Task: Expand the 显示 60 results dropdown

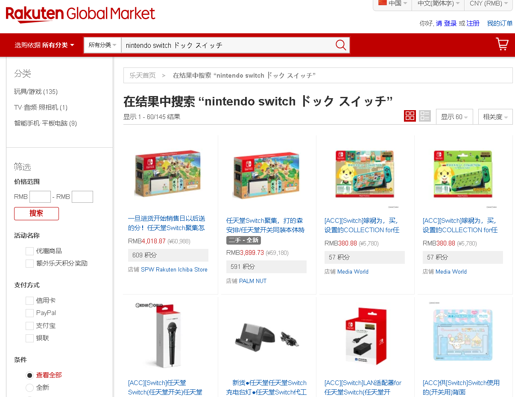Action: click(454, 117)
